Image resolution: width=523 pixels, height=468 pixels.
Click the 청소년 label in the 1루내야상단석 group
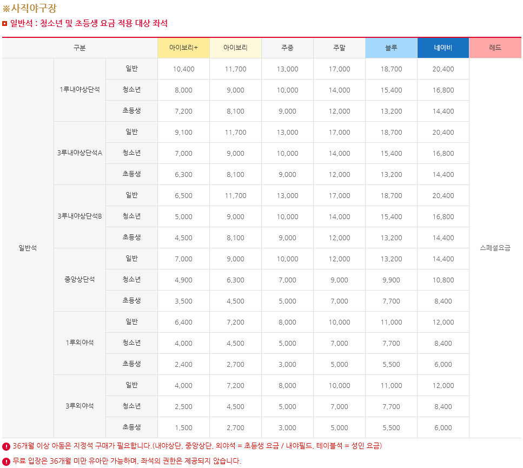(x=132, y=90)
